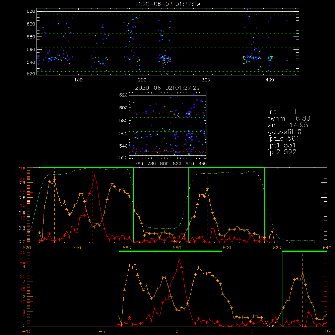Screen dimensions: 335x335
Task: Click the 'ipt_c 561' readout
Action: coord(283,139)
